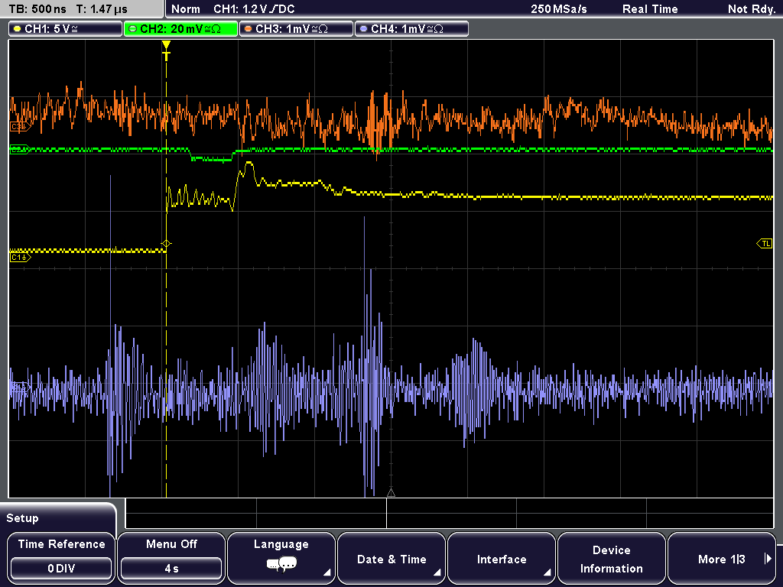
Task: Open the Language submenu
Action: [x=281, y=558]
